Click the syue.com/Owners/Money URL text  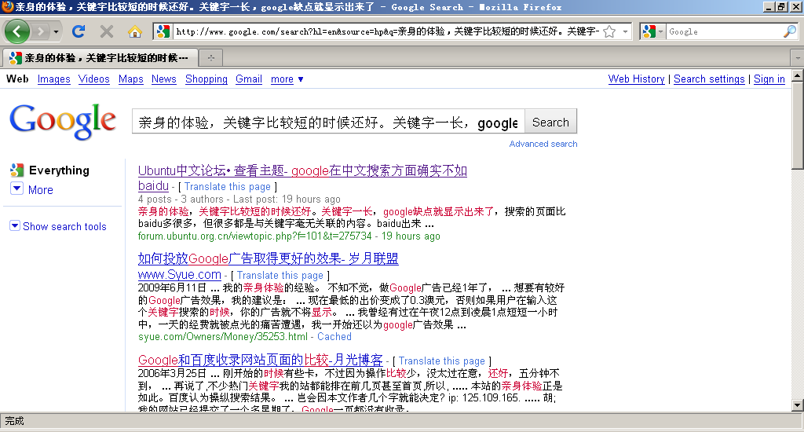click(222, 337)
